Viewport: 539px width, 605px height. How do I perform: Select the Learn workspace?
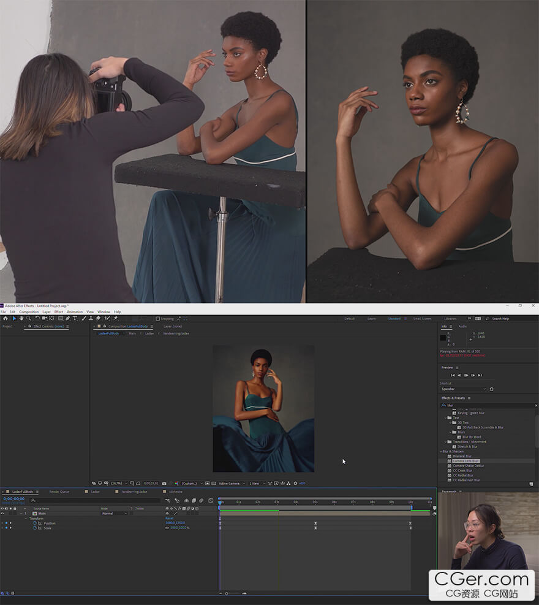371,319
